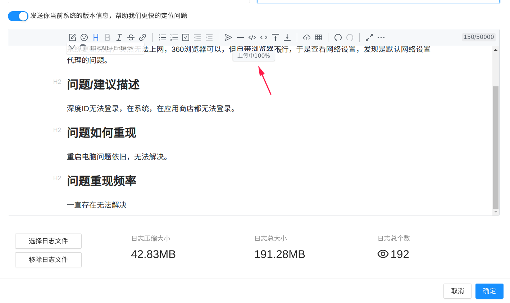Upload an image via the cloud icon
This screenshot has height=303, width=510.
point(307,37)
